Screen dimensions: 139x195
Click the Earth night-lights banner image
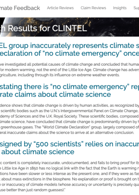click(69, 27)
